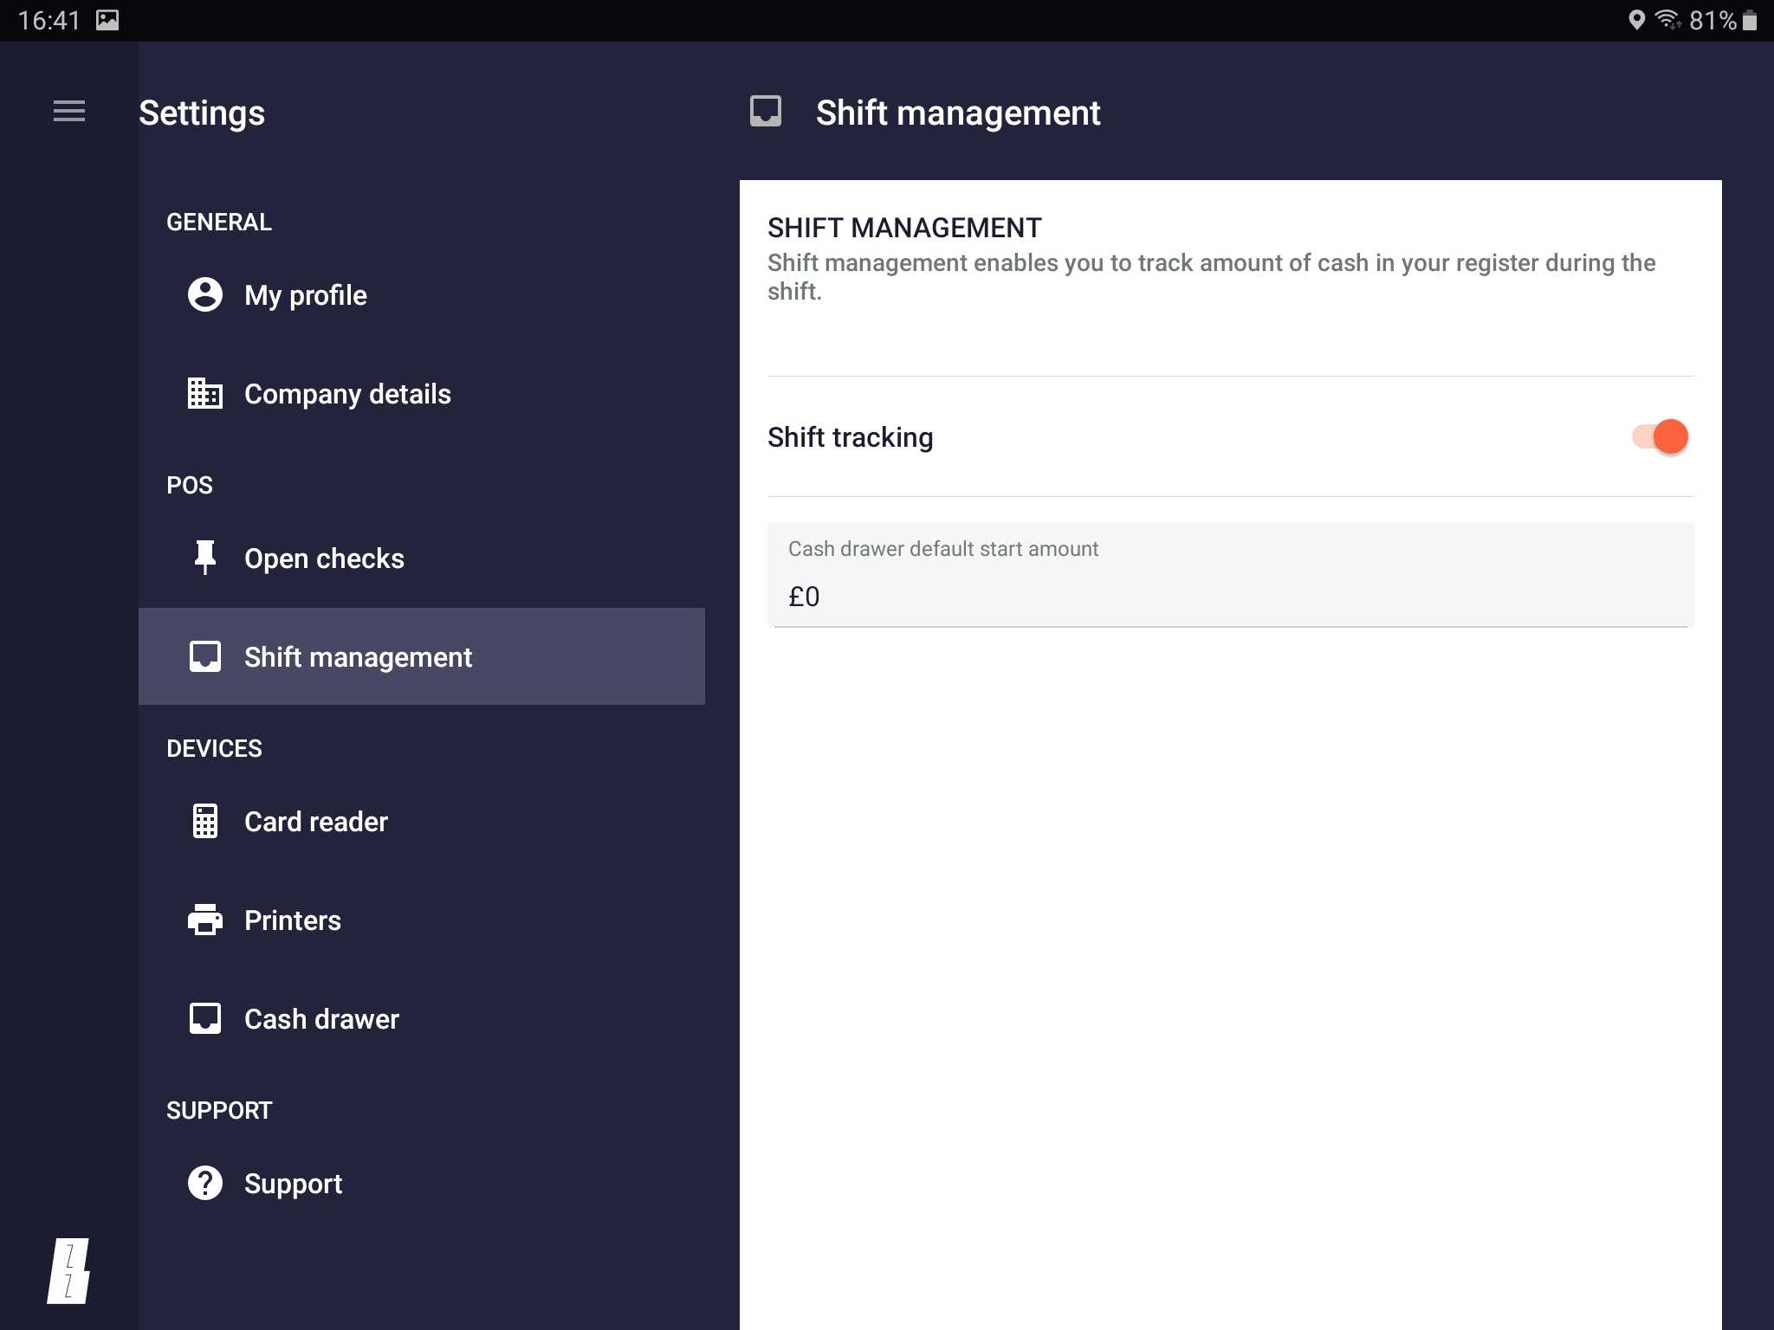Open Company details settings
The height and width of the screenshot is (1330, 1774).
click(x=422, y=394)
